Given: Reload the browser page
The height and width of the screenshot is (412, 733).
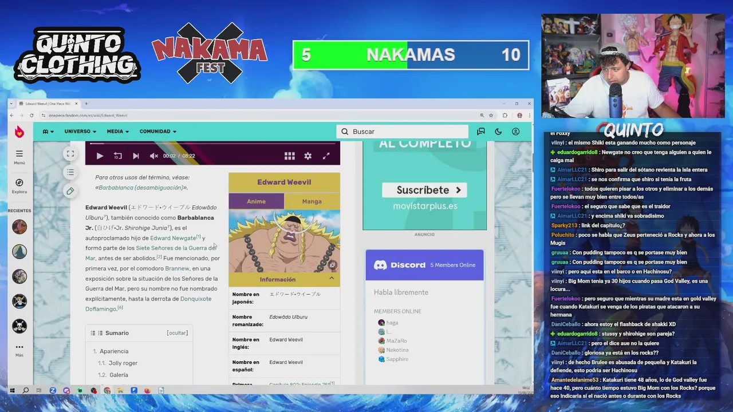Looking at the screenshot, I should [x=31, y=116].
